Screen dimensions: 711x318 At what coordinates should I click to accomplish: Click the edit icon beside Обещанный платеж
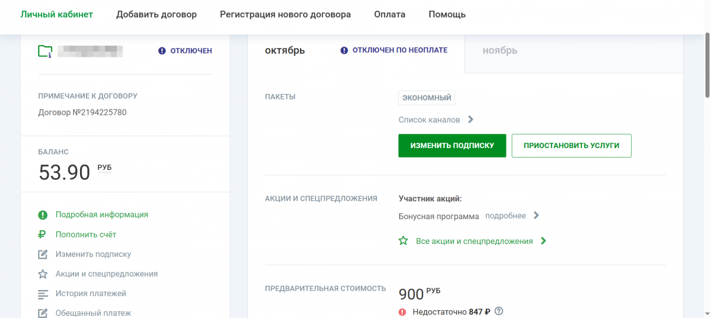coord(43,313)
